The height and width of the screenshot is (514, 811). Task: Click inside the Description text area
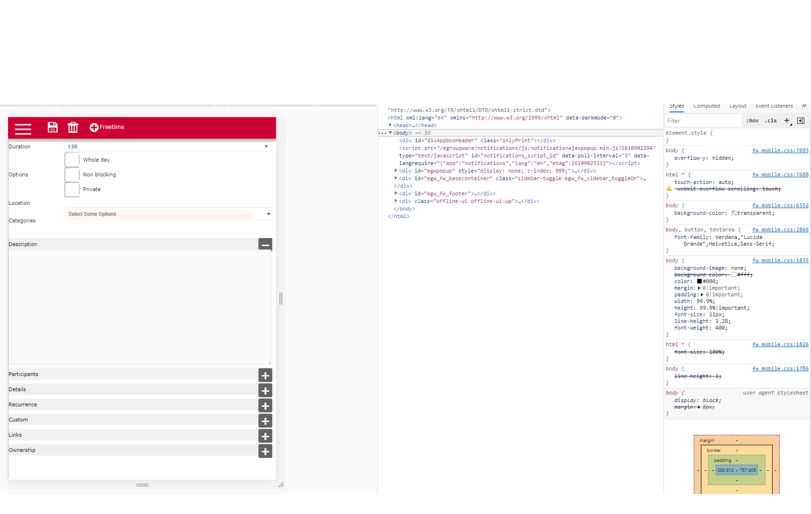140,307
